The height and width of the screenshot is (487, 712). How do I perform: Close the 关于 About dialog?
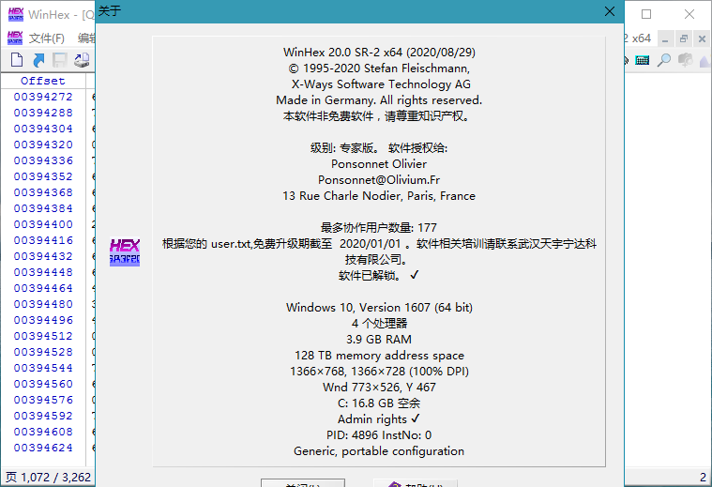pos(610,12)
